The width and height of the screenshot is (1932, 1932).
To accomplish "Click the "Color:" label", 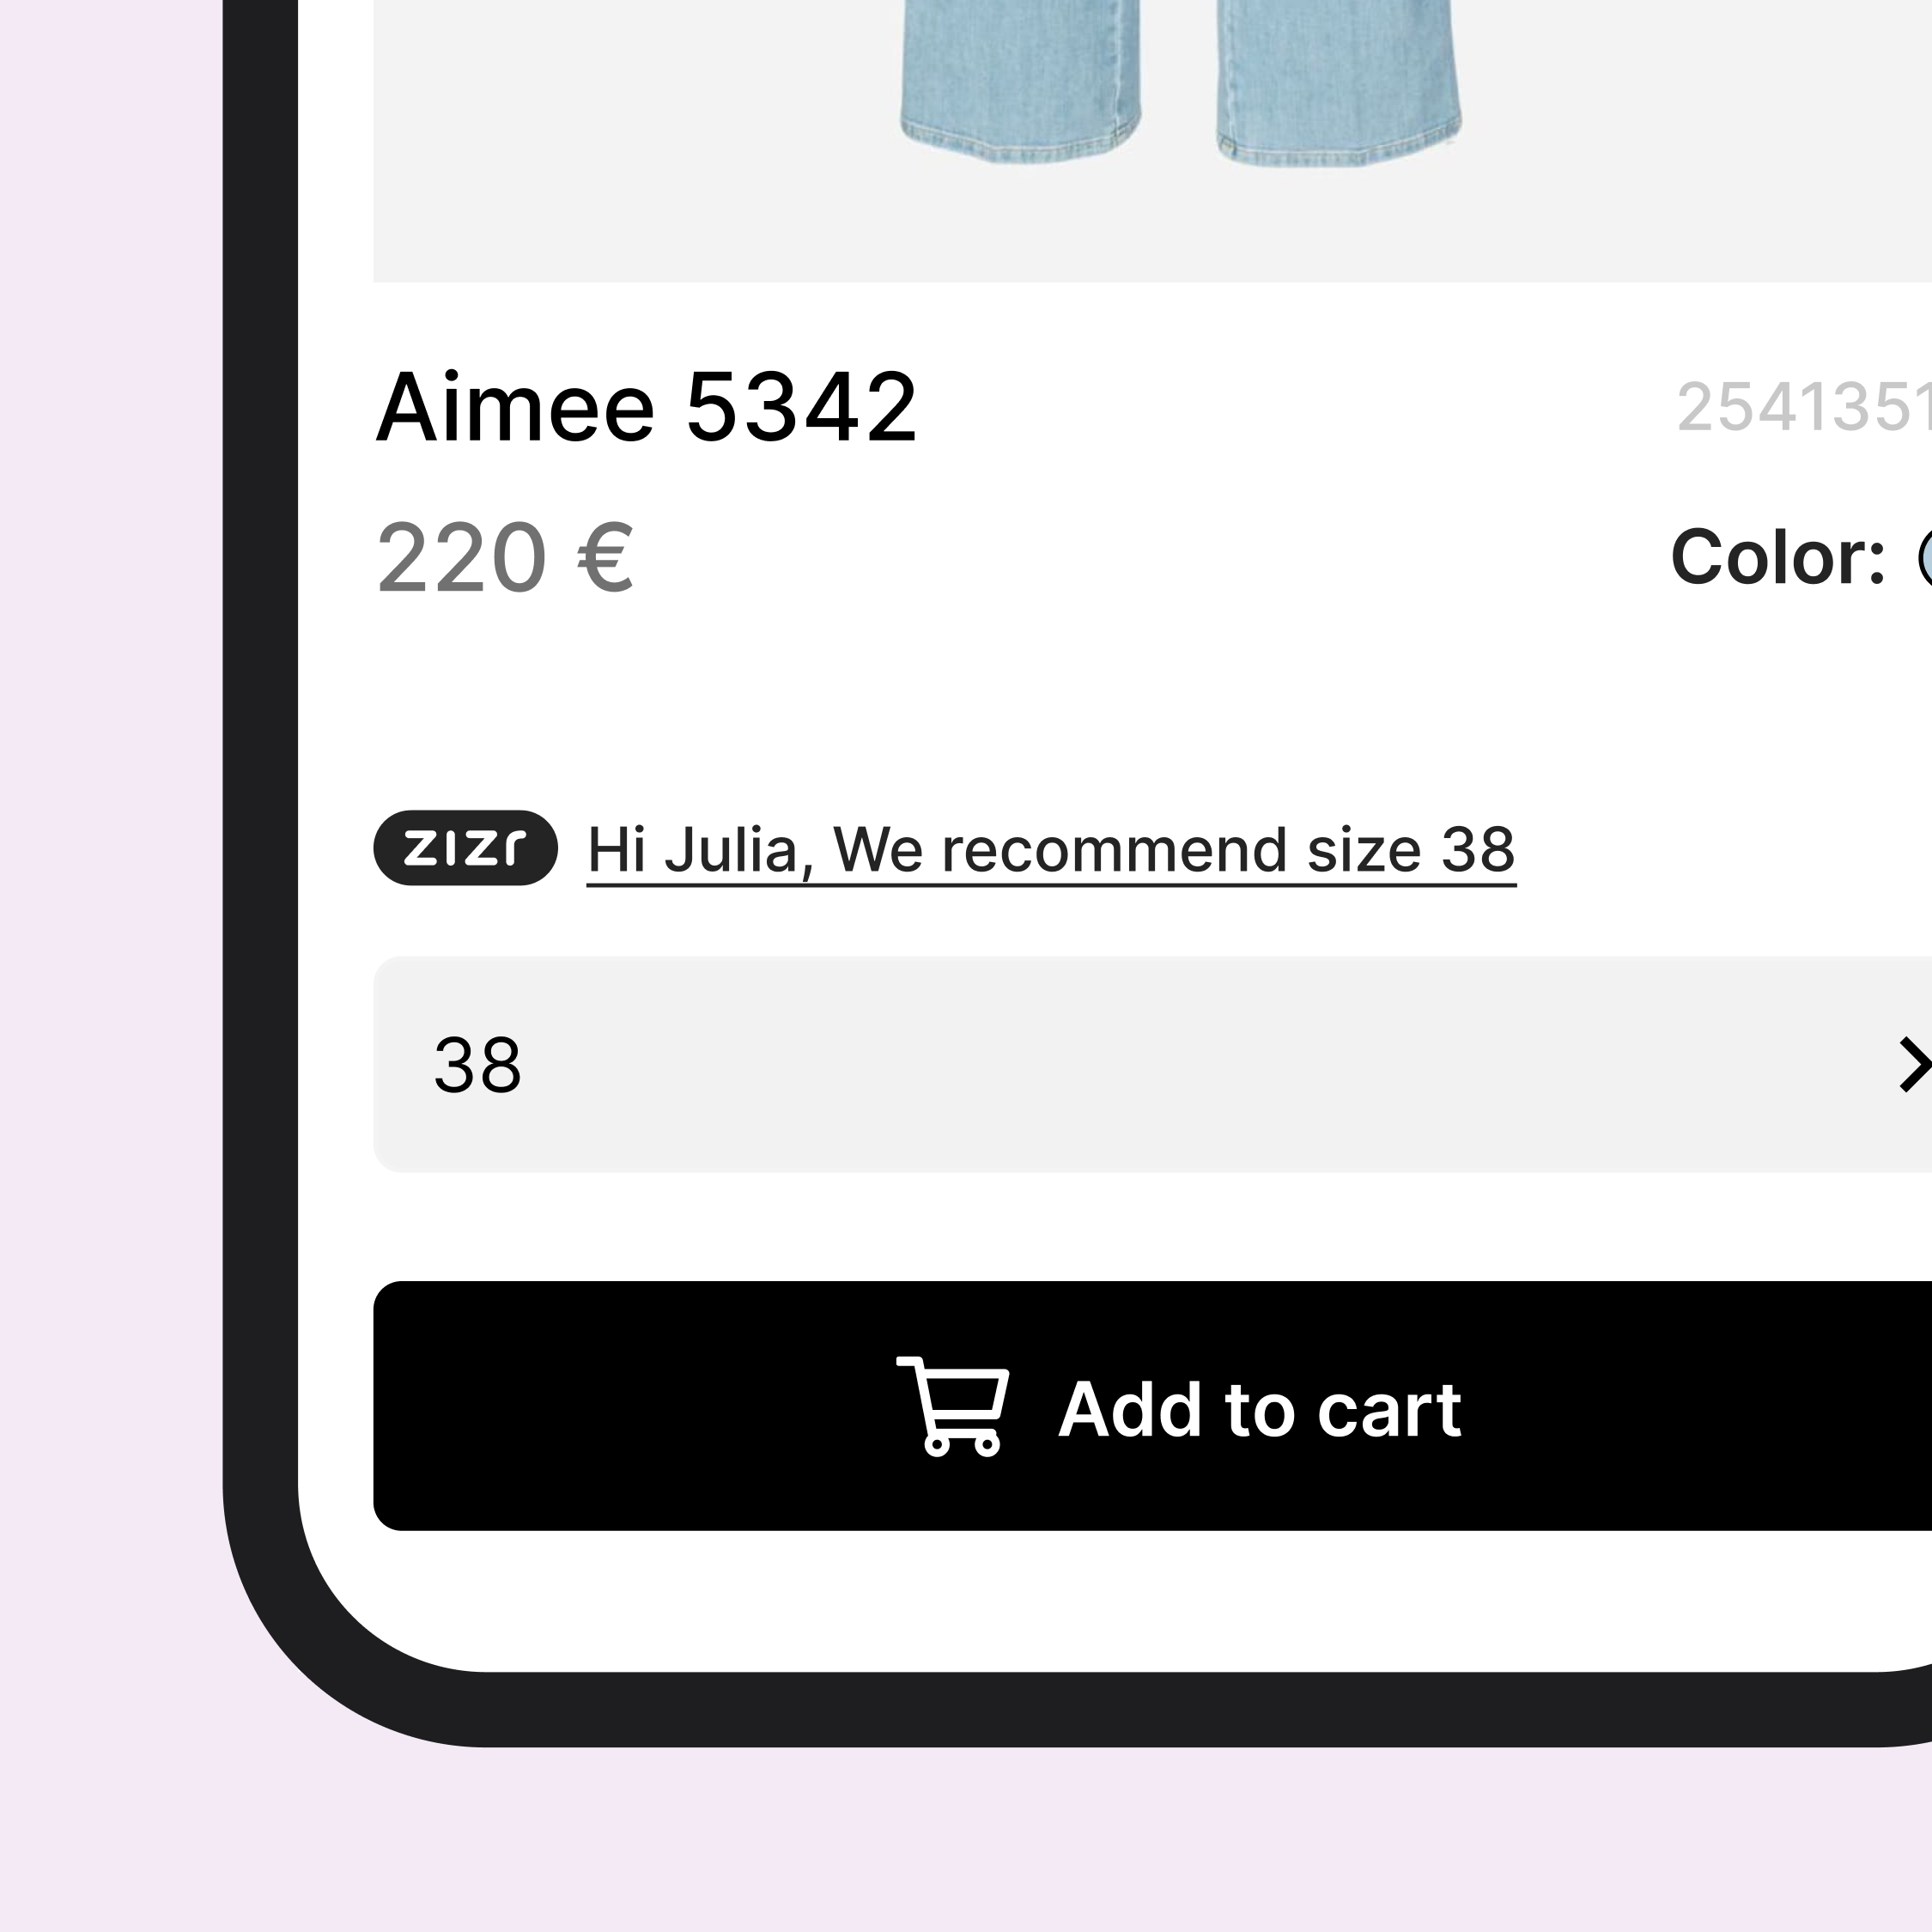I will pyautogui.click(x=1777, y=557).
